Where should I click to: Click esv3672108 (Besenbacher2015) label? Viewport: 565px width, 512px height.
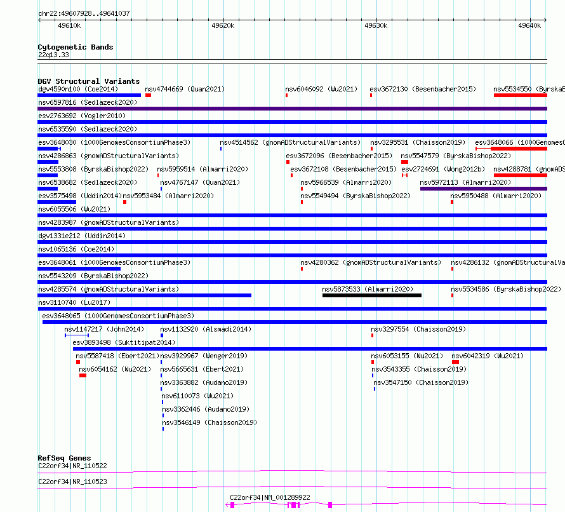coord(343,169)
